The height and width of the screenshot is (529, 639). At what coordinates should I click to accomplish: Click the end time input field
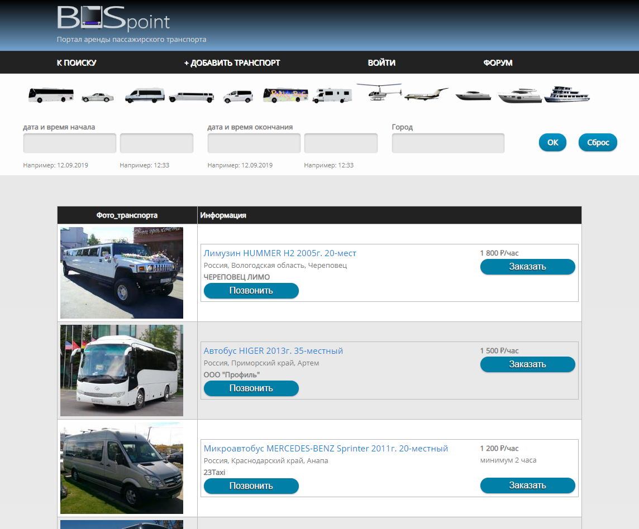coord(341,143)
